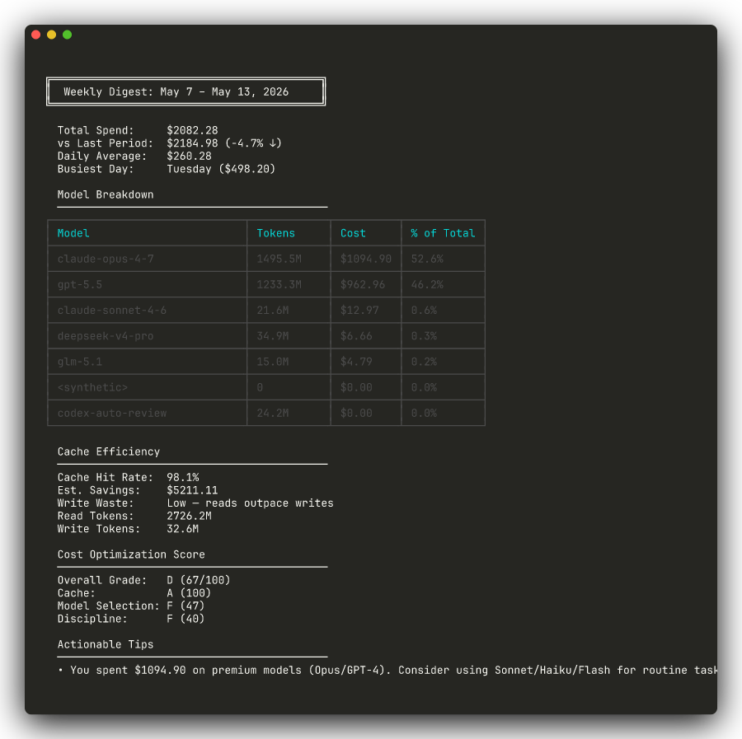742x739 pixels.
Task: Click the % of Total column header
Action: [x=443, y=233]
